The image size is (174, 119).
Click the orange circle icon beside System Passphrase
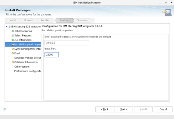[x=13, y=49]
